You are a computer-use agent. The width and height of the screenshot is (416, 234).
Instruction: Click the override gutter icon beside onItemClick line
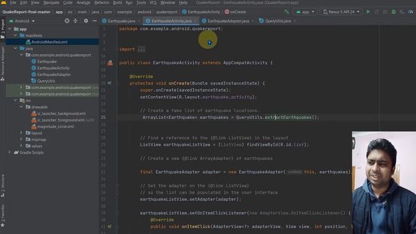click(109, 227)
